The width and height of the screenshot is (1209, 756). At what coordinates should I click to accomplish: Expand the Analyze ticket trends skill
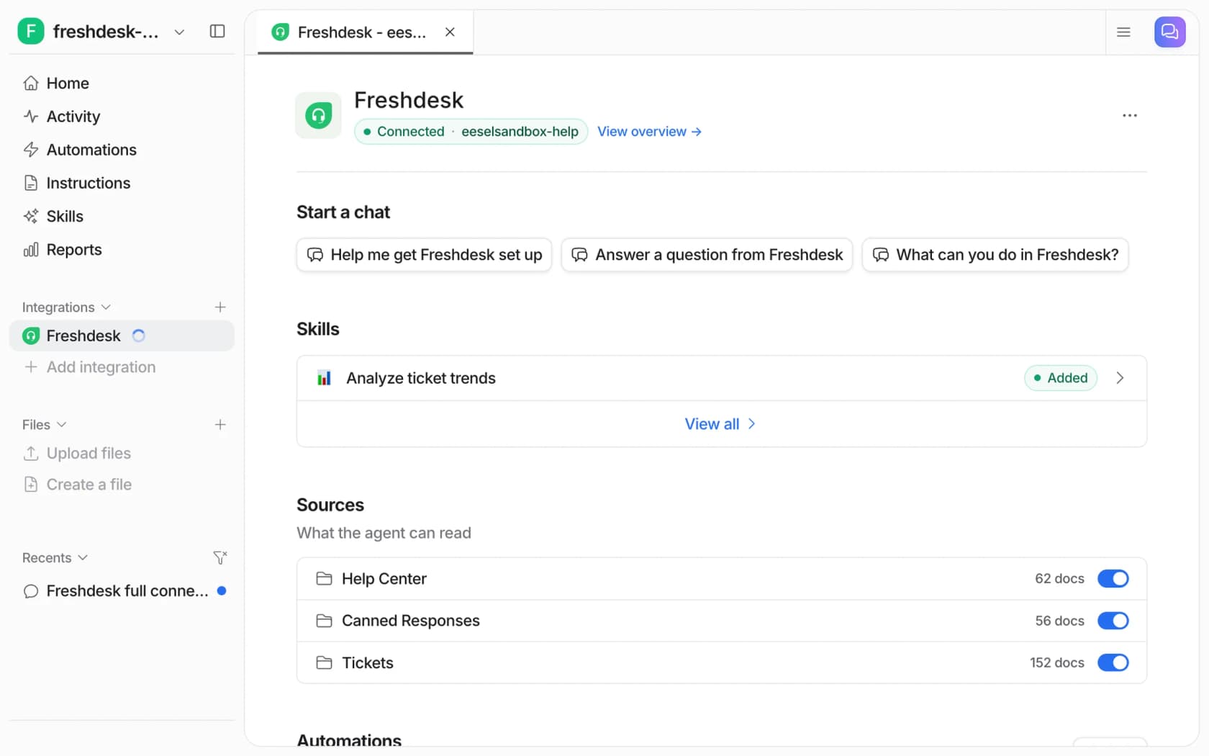(1120, 378)
